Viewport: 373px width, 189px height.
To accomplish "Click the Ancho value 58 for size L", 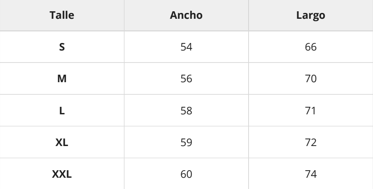I will 186,110.
